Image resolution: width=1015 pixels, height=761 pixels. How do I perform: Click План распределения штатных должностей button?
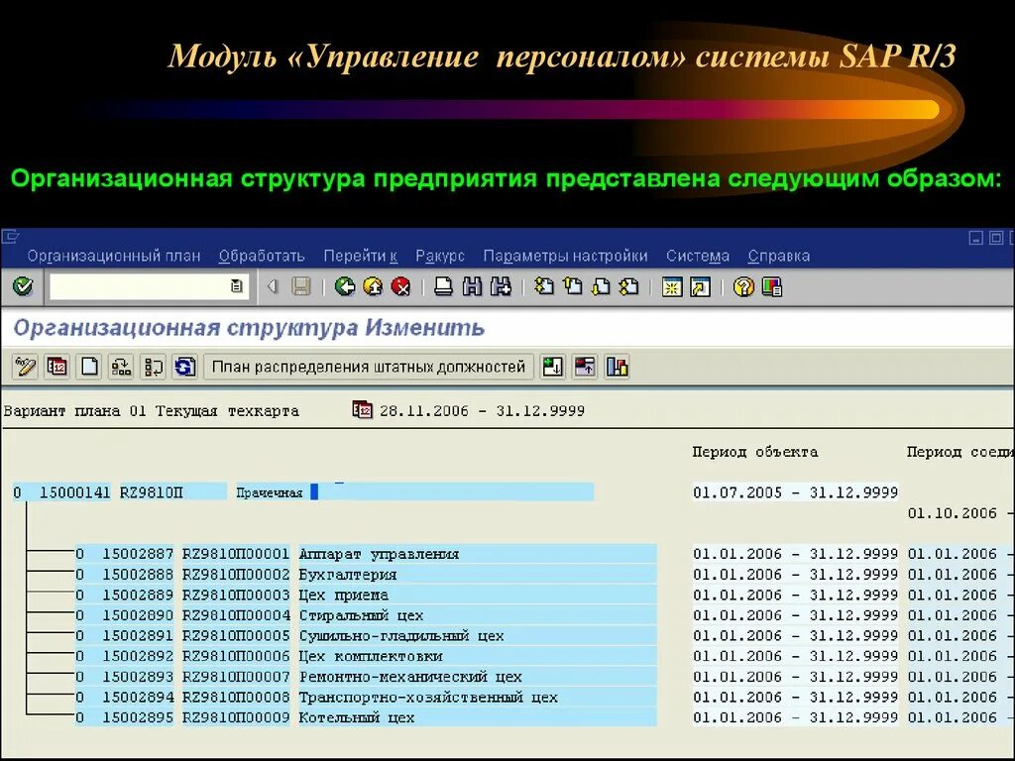tap(369, 367)
